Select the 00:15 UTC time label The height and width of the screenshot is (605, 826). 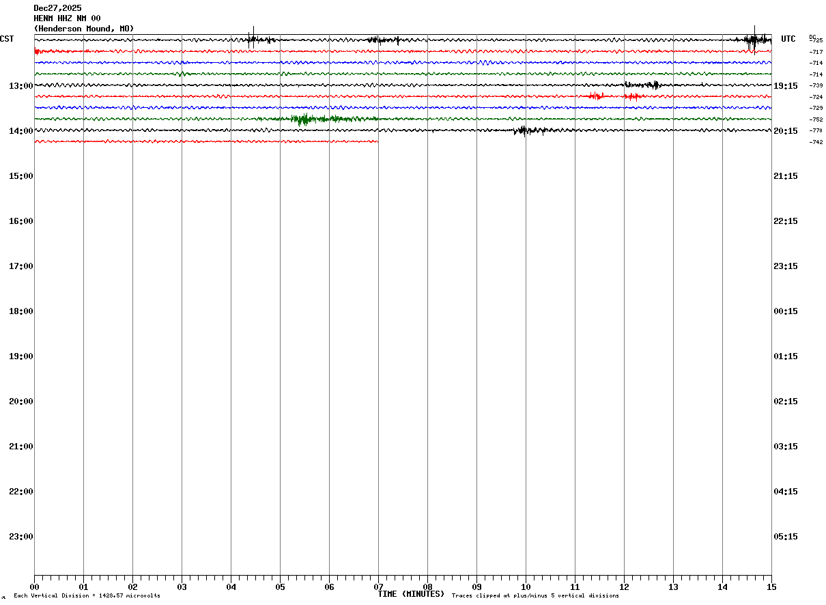pos(786,311)
